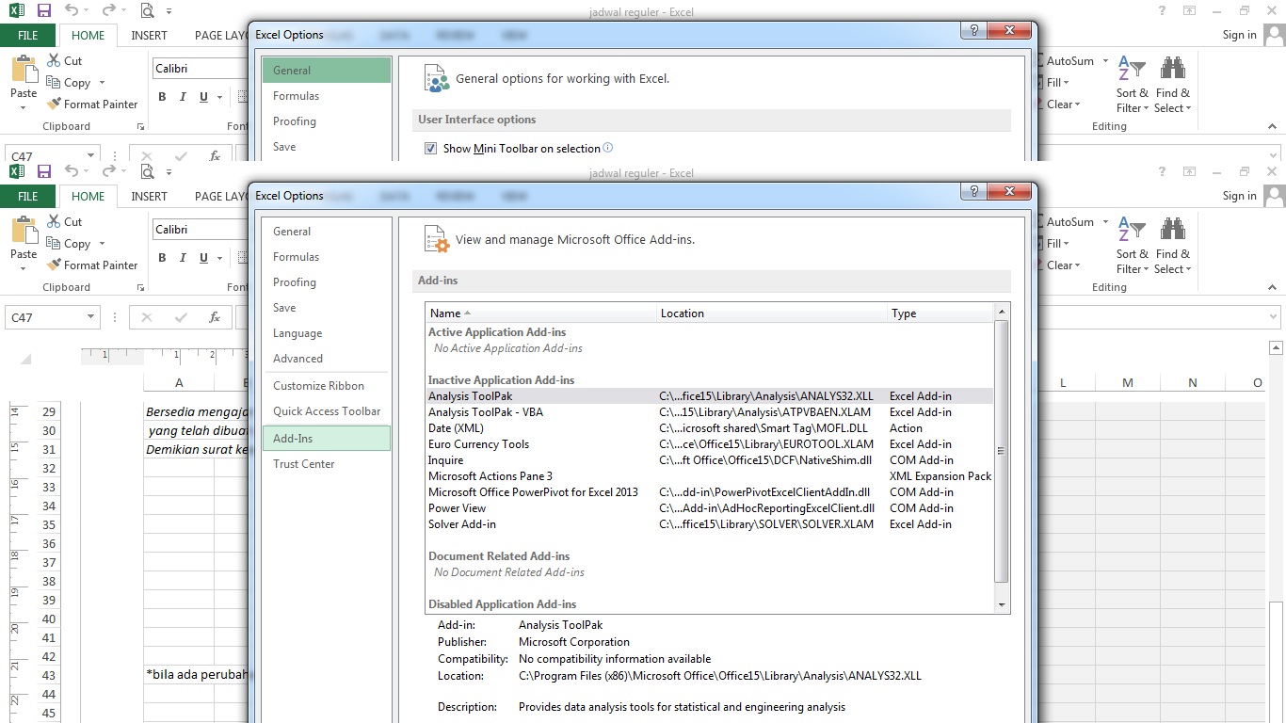Click Select All corner above row 29
Image resolution: width=1286 pixels, height=723 pixels.
pyautogui.click(x=25, y=358)
